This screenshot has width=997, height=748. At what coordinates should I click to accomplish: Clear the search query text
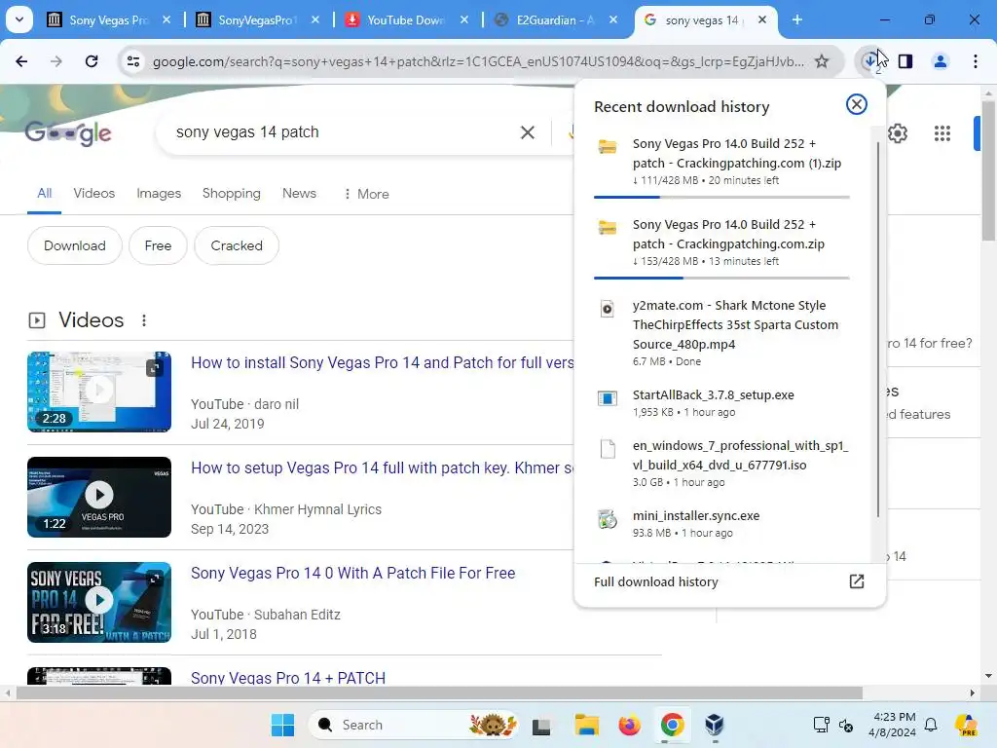527,132
